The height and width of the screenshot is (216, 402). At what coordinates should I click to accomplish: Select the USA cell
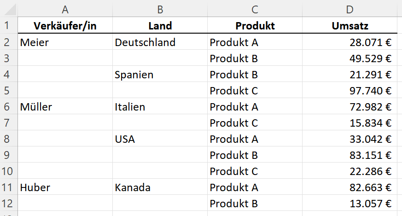[160, 139]
